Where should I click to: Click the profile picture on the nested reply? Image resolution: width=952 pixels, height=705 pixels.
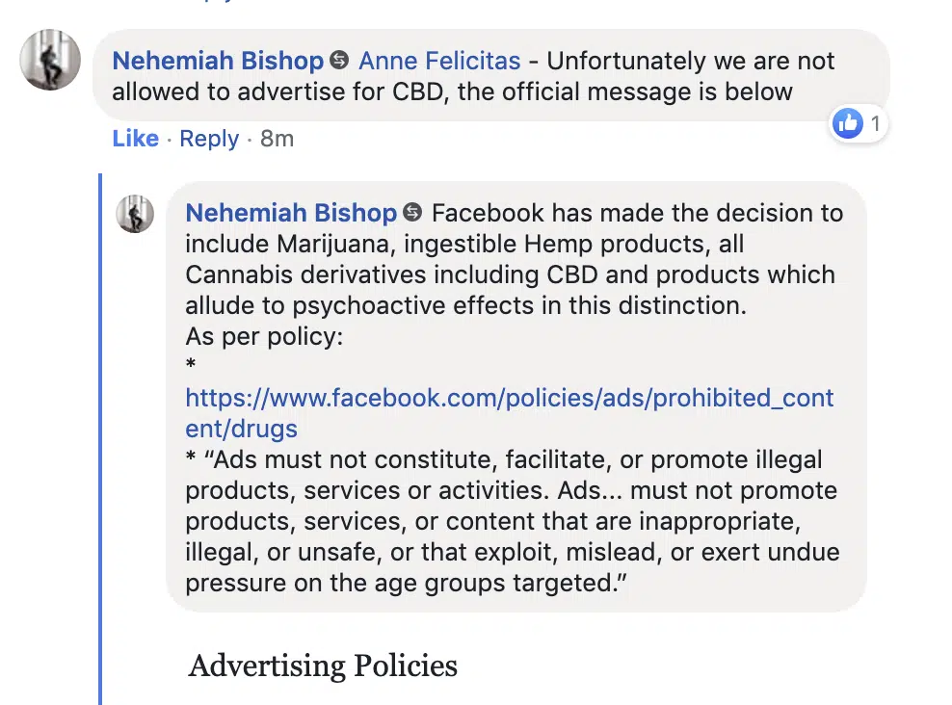pos(135,214)
